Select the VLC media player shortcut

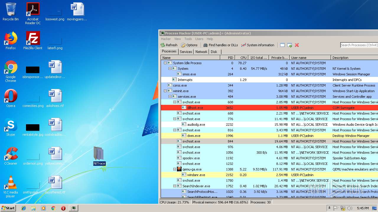(11, 187)
